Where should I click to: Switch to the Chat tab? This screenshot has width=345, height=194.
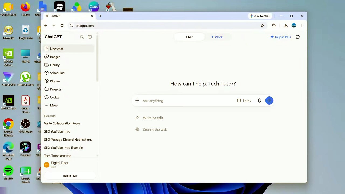coord(189,37)
